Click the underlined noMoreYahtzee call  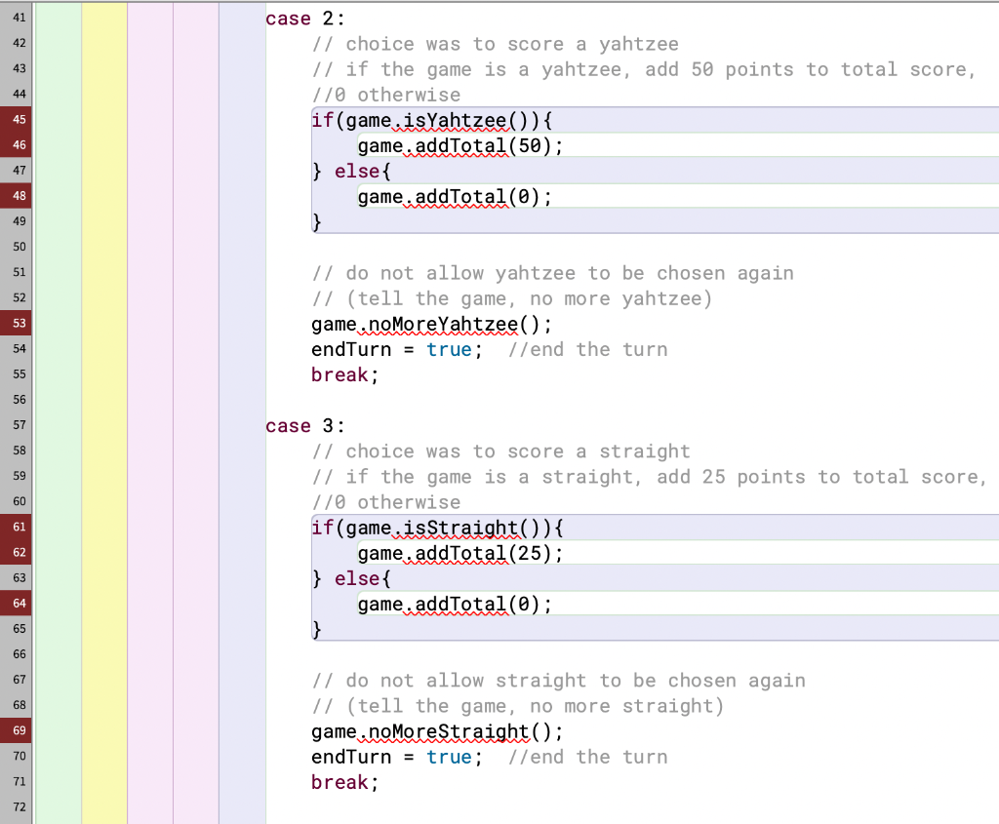(439, 324)
